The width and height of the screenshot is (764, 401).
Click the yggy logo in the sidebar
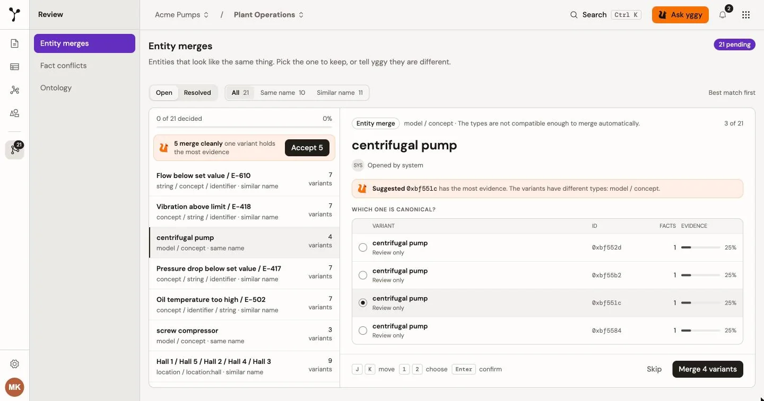pos(15,15)
